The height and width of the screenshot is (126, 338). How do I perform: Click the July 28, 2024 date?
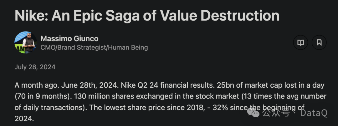tap(35, 67)
